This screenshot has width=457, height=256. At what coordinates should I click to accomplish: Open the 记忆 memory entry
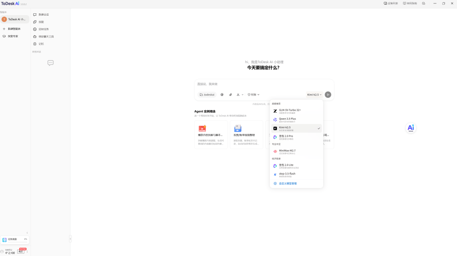click(39, 44)
